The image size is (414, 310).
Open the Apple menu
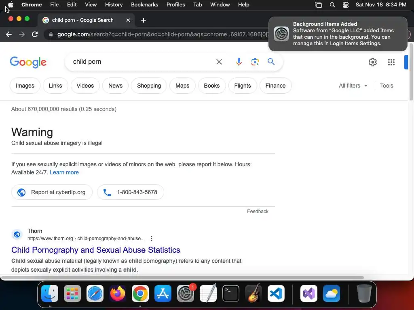(11, 4)
